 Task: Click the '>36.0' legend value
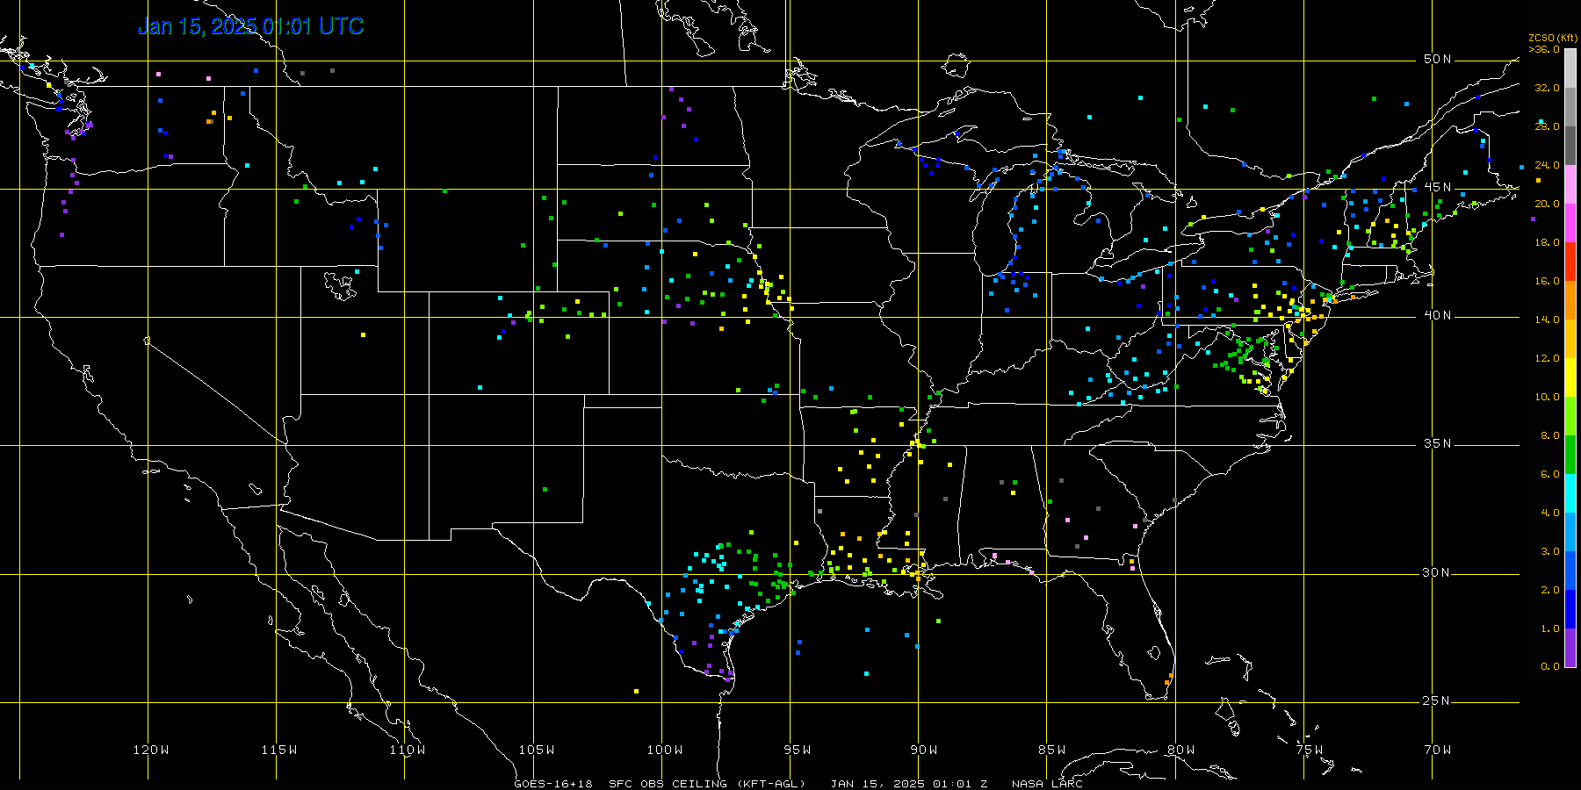tap(1544, 49)
